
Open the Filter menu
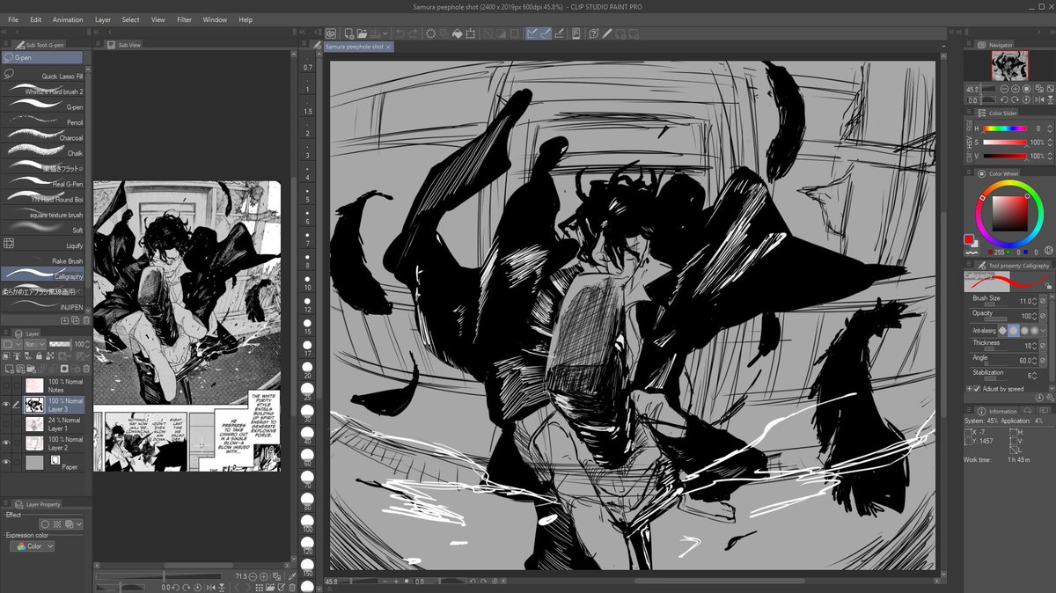click(184, 19)
